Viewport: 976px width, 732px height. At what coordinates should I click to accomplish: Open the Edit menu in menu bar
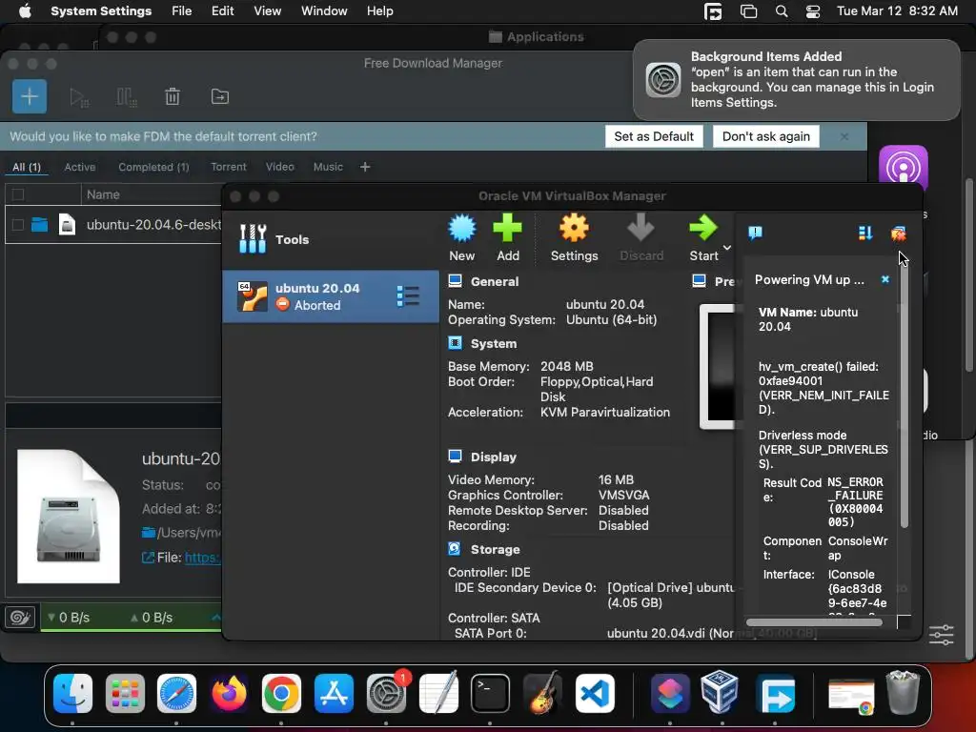[x=222, y=11]
